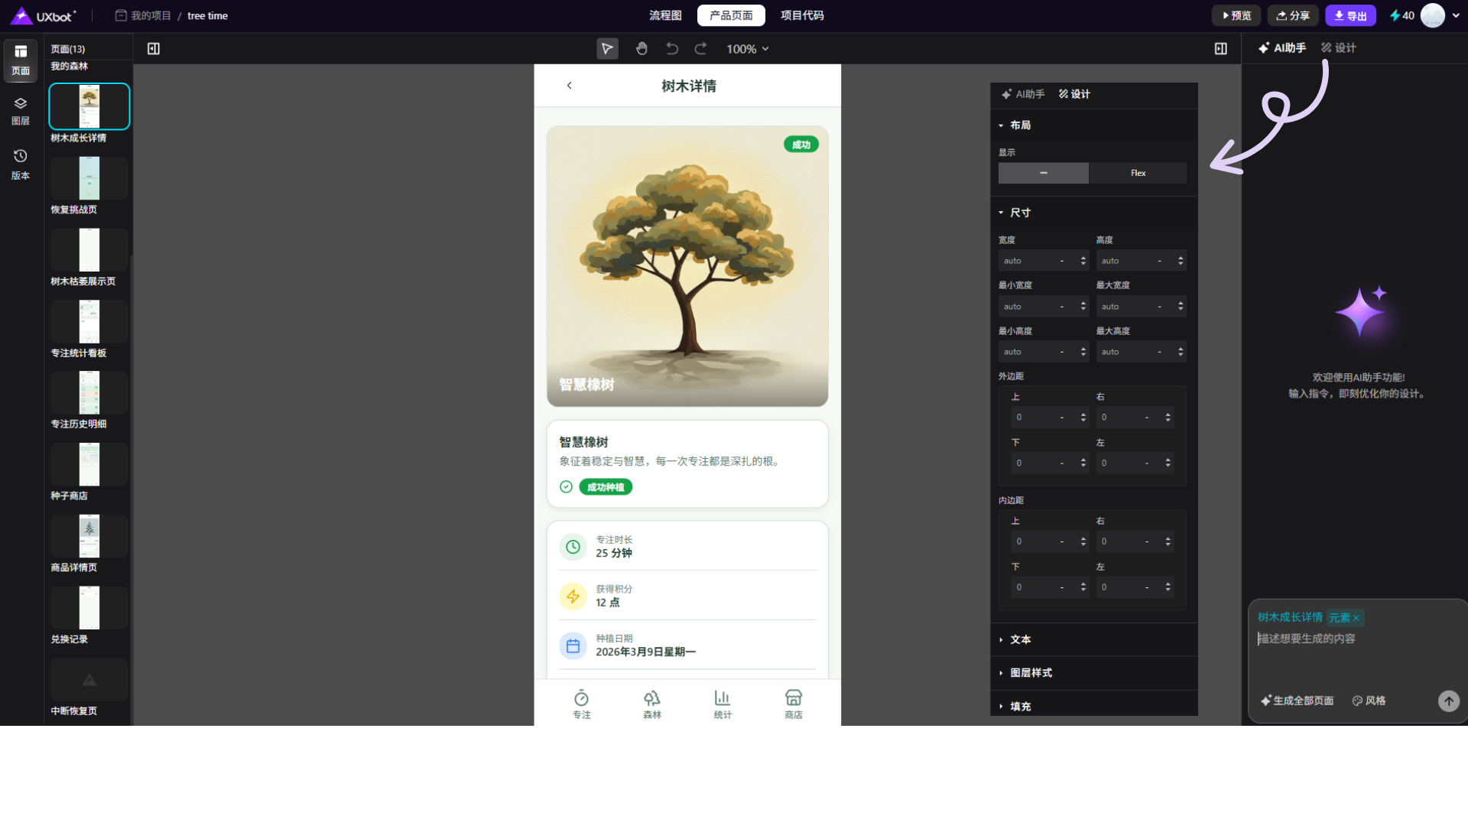Remove the 元素 tag from prompt
Image resolution: width=1468 pixels, height=826 pixels.
click(x=1356, y=618)
